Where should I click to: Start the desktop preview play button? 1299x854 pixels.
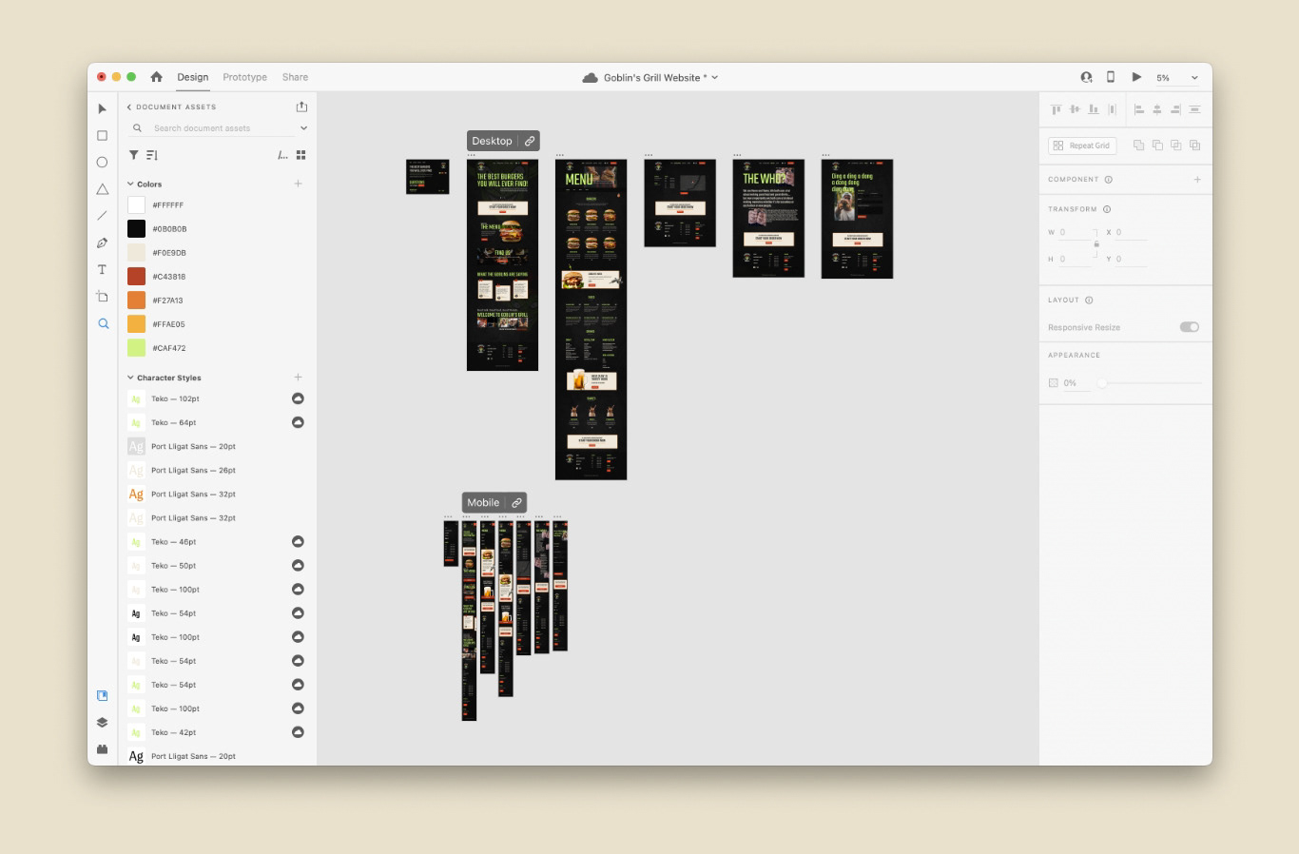pyautogui.click(x=1136, y=77)
